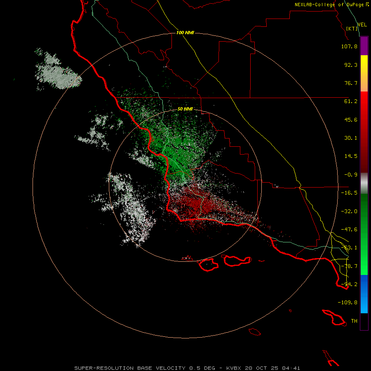Click the 107.8 scale value
This screenshot has height=371, width=371.
(349, 46)
